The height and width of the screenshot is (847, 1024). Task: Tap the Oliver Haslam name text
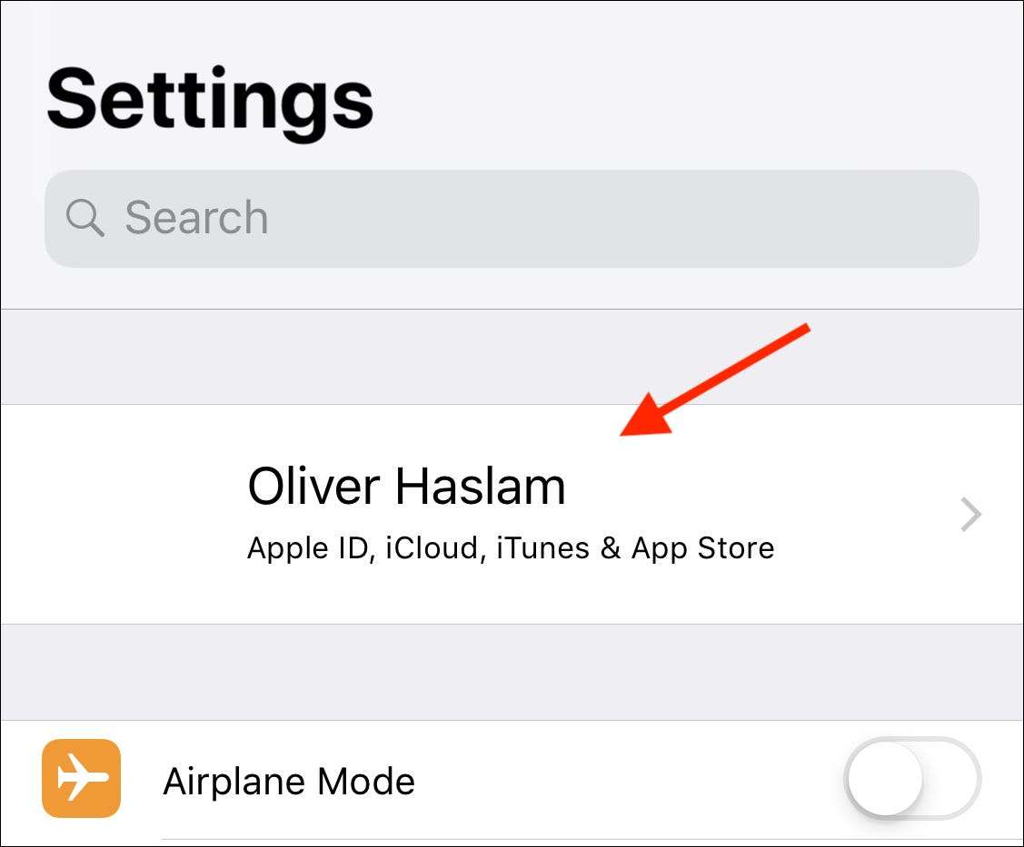click(x=406, y=487)
